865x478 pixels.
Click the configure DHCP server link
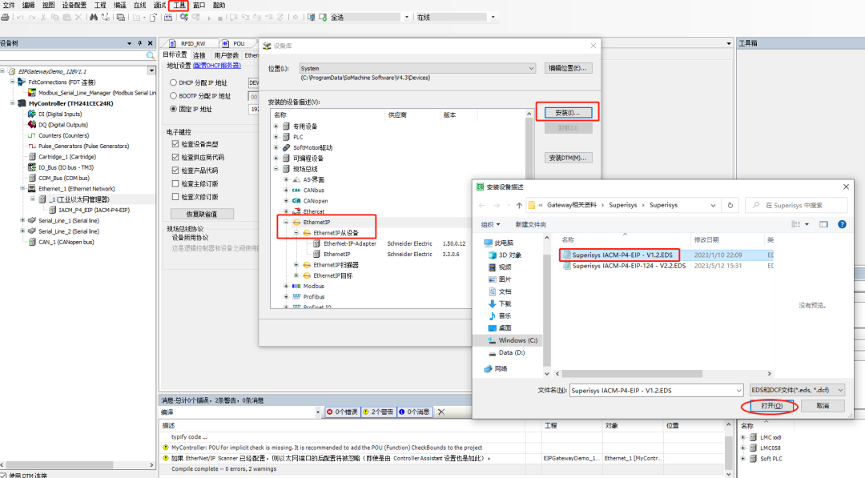[x=217, y=66]
